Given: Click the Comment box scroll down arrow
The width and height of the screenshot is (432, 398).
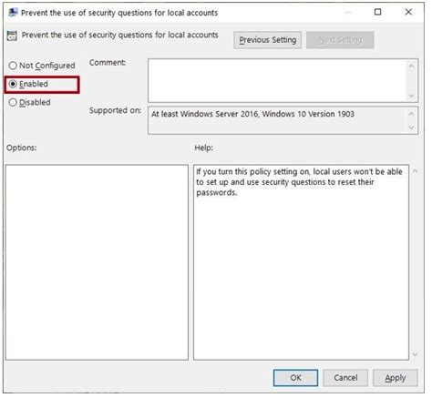Looking at the screenshot, I should tap(411, 96).
